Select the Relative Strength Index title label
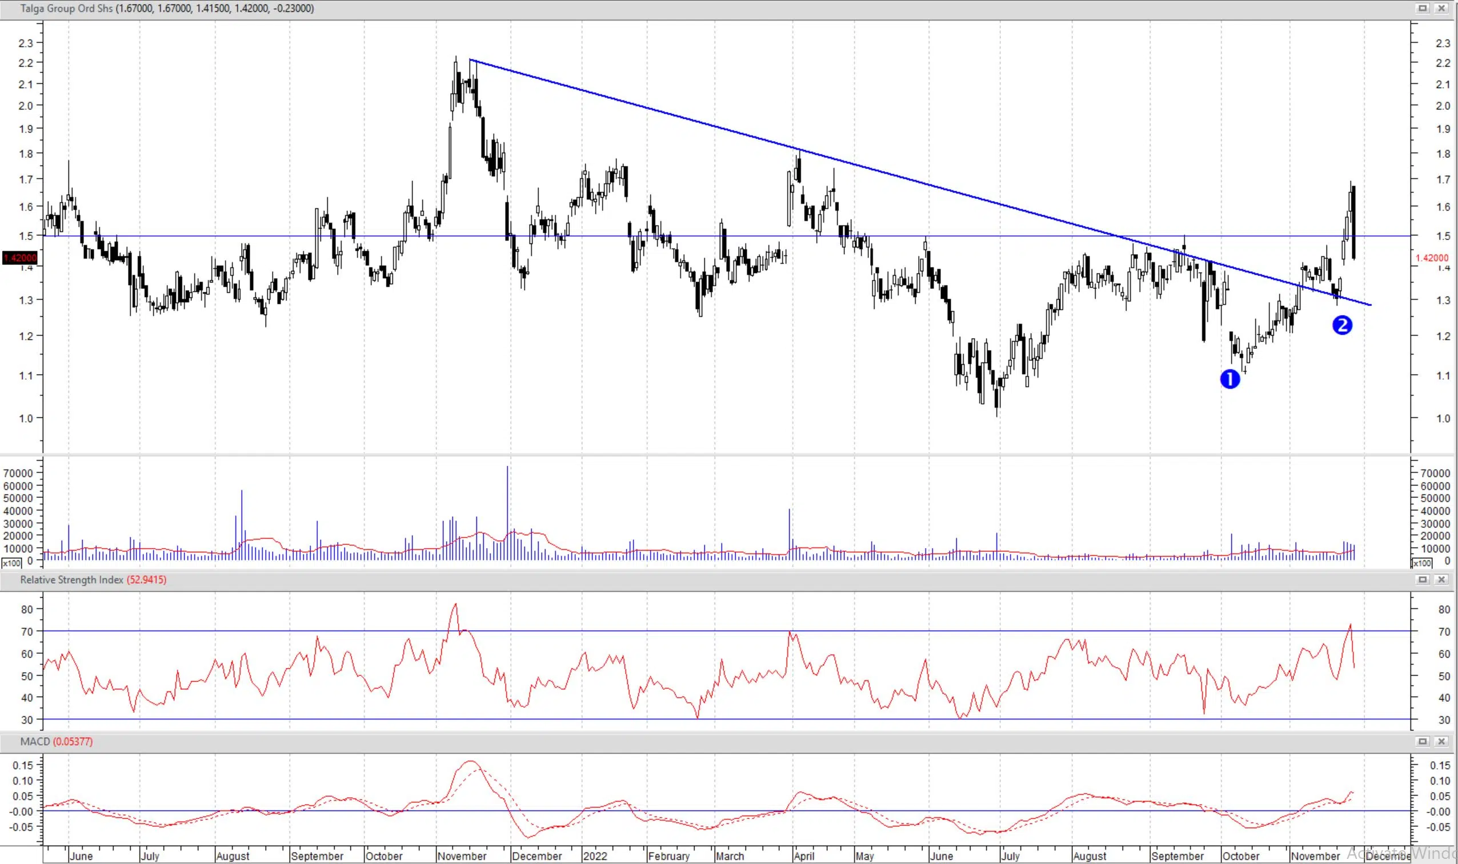The width and height of the screenshot is (1458, 864). tap(71, 580)
